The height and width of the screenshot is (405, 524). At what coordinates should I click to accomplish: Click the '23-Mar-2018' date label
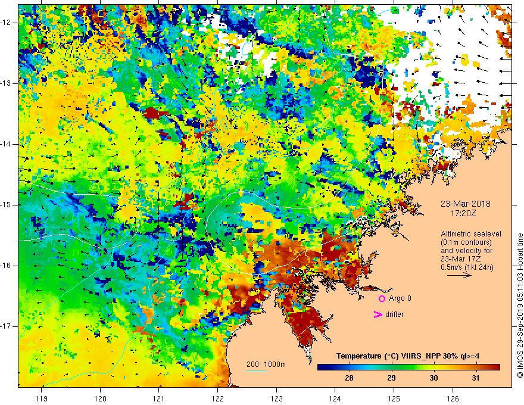(x=466, y=204)
